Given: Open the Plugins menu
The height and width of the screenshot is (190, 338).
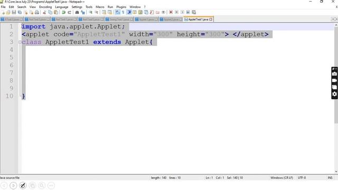Looking at the screenshot, I should click(x=121, y=7).
